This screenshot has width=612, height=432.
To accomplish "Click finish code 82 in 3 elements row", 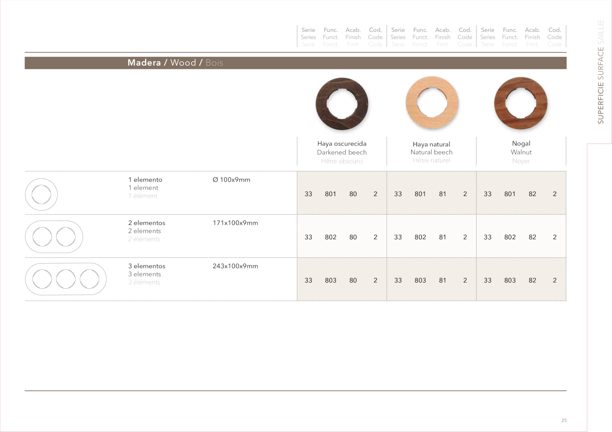I will [x=532, y=280].
